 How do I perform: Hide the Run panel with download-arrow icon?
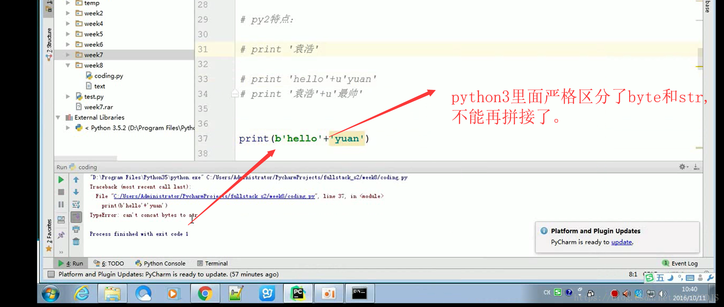(x=696, y=167)
